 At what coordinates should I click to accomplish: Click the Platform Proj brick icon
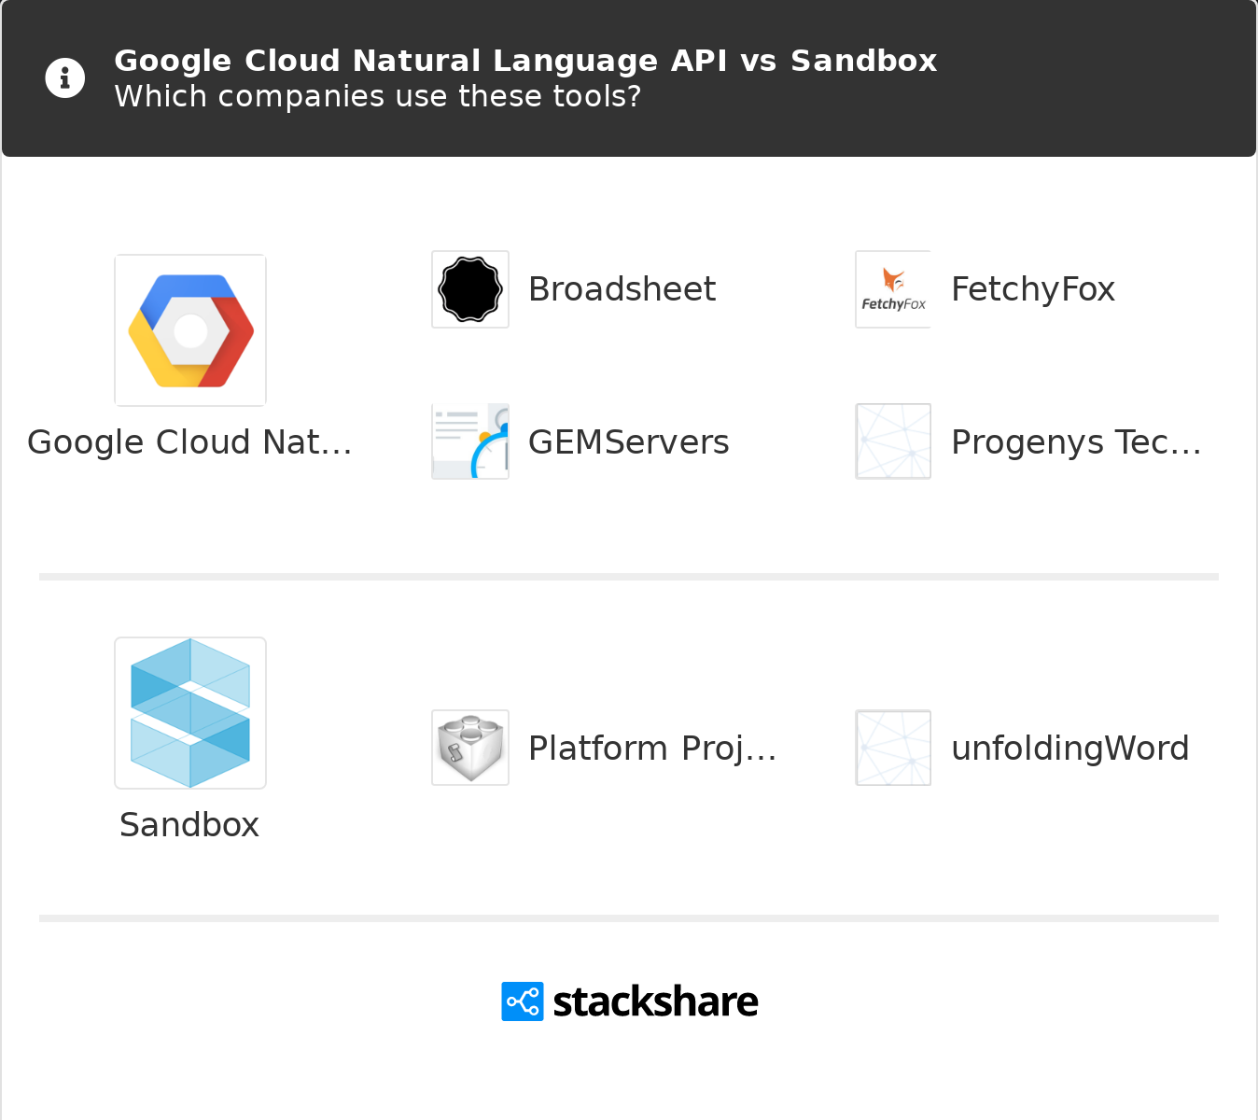pyautogui.click(x=470, y=748)
